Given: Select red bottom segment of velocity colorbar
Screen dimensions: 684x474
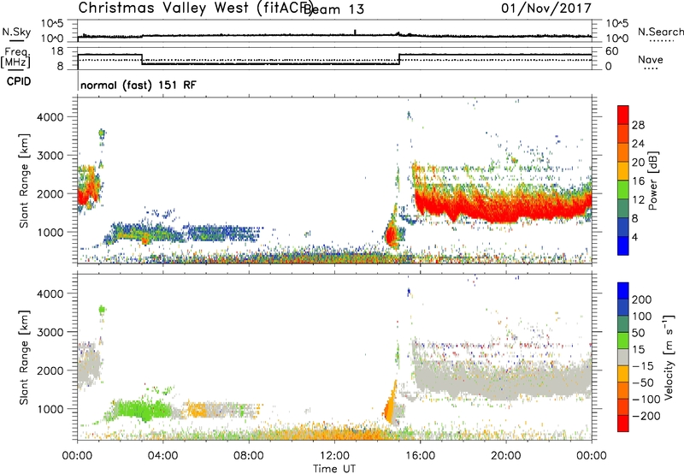Looking at the screenshot, I should click(x=623, y=424).
